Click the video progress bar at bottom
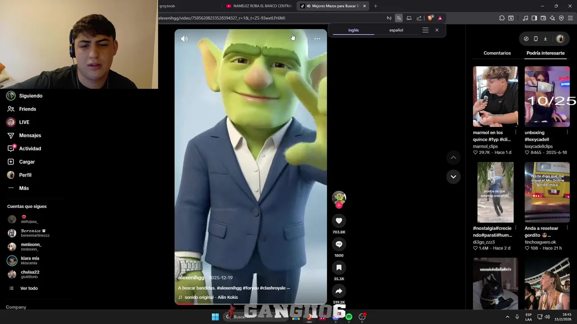577x324 pixels. tap(251, 304)
